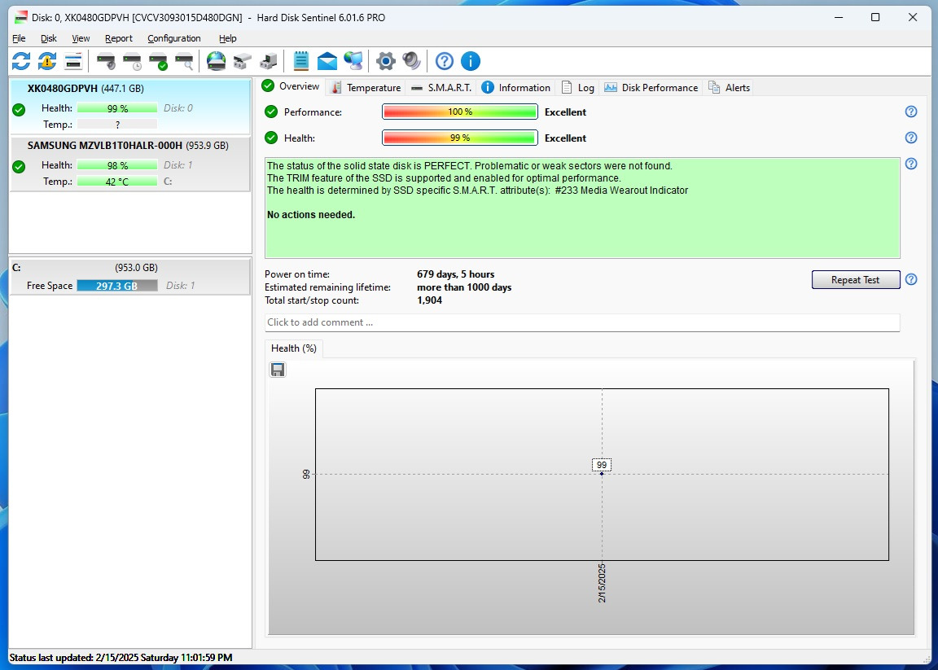Click the 'Click to add comment' field
This screenshot has height=670, width=938.
point(581,322)
